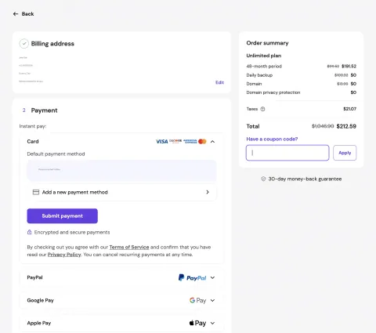Viewport: 376px width, 333px height.
Task: Click the Taxes info icon
Action: click(x=262, y=109)
